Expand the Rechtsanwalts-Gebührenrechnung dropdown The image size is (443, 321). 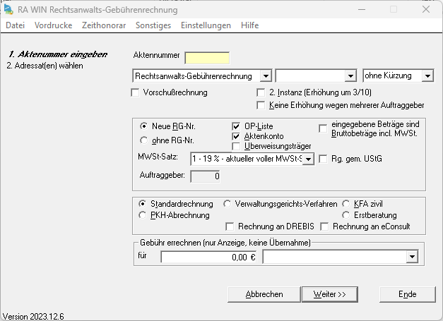tap(266, 76)
